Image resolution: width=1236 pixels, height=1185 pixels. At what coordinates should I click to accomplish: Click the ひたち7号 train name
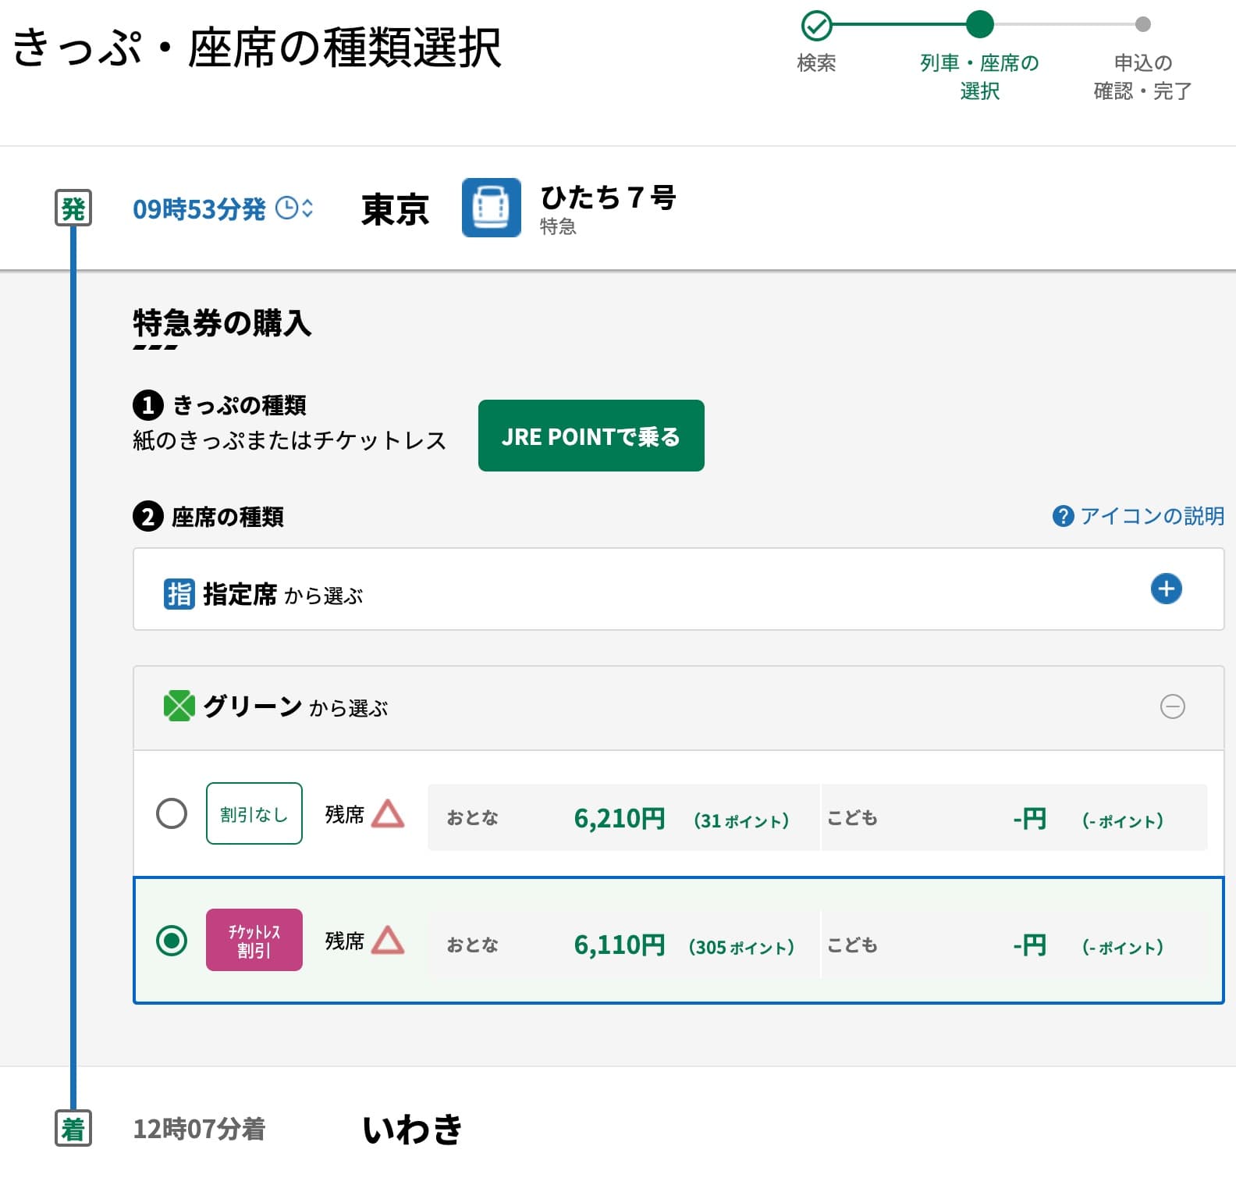[608, 197]
